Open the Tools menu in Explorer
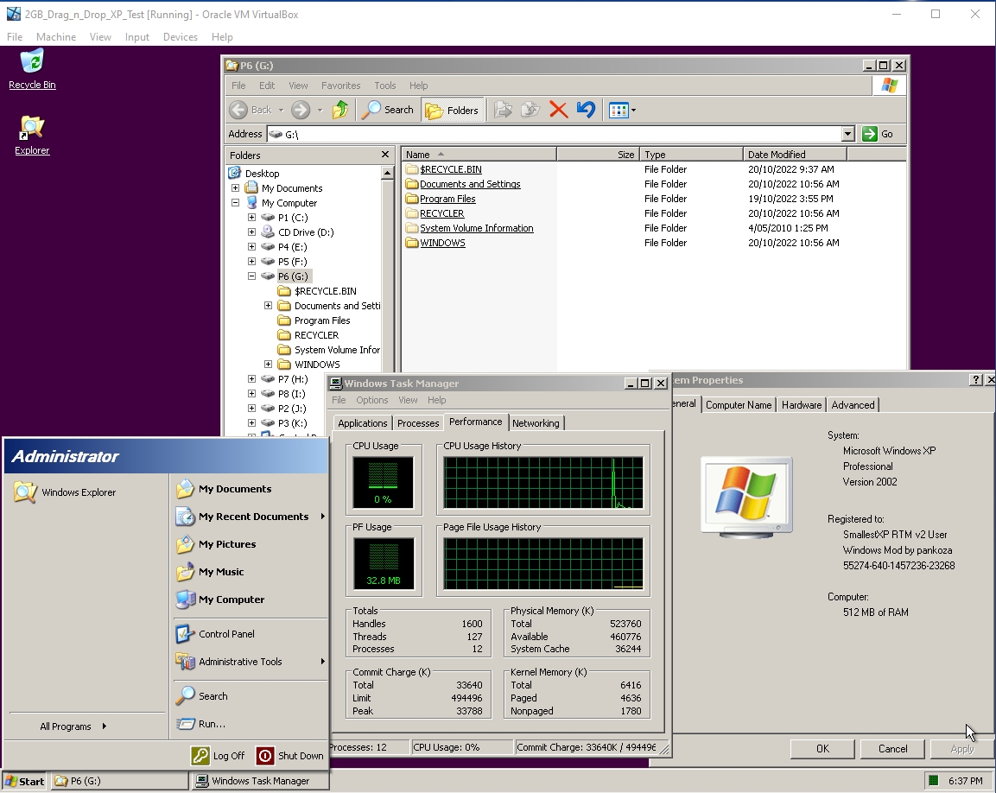Viewport: 996px width, 793px height. (x=385, y=86)
